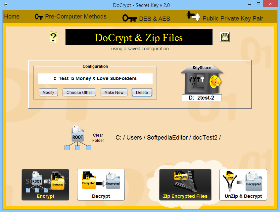Click the D: ztest-2 keystore label
Viewport: 280px width, 212px height.
(202, 98)
